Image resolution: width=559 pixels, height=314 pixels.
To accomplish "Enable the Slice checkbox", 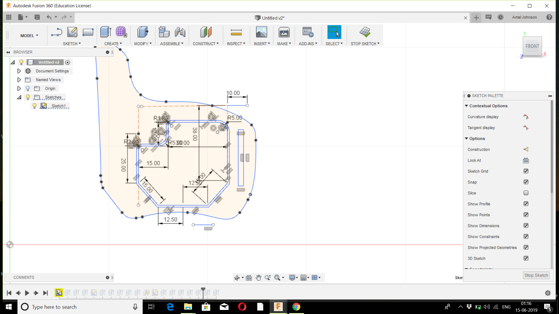I will pyautogui.click(x=526, y=193).
